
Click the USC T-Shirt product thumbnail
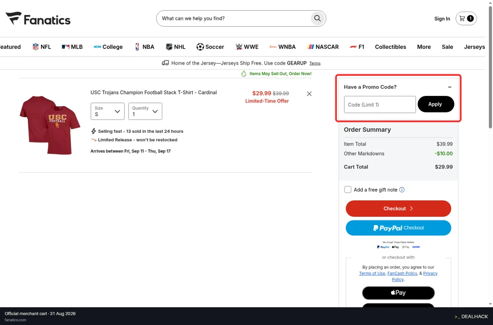(50, 125)
